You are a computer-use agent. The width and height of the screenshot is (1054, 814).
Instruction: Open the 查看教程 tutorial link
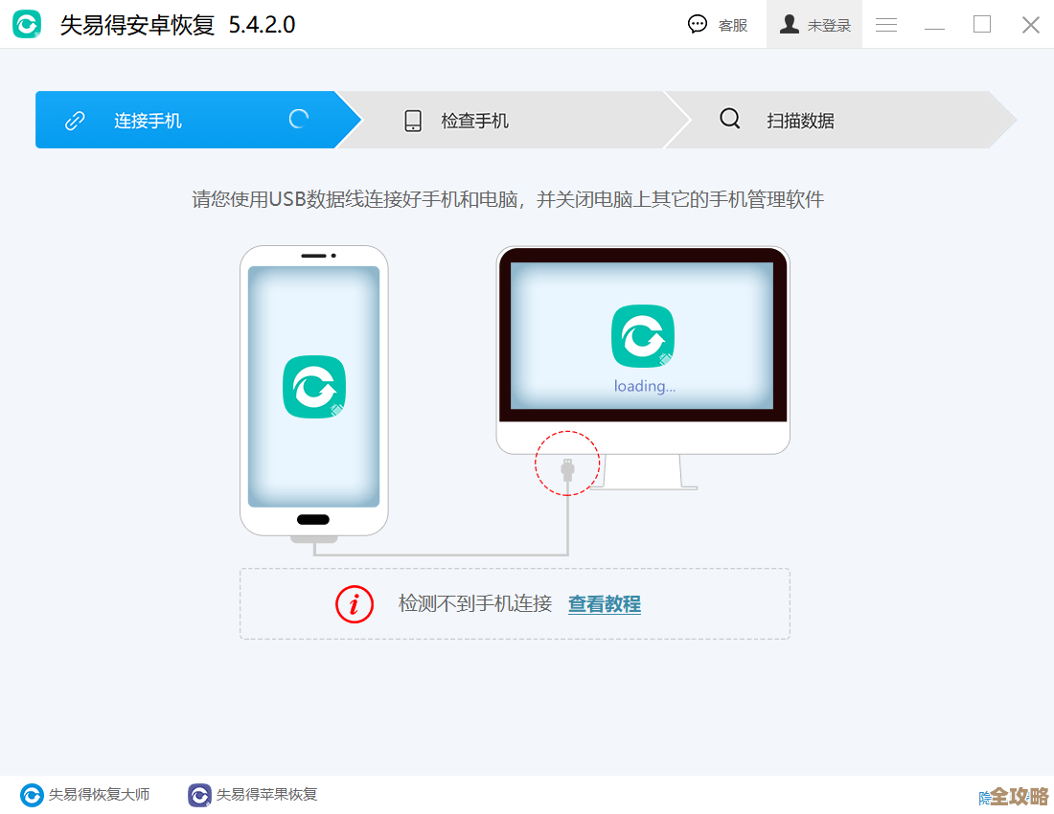[604, 604]
